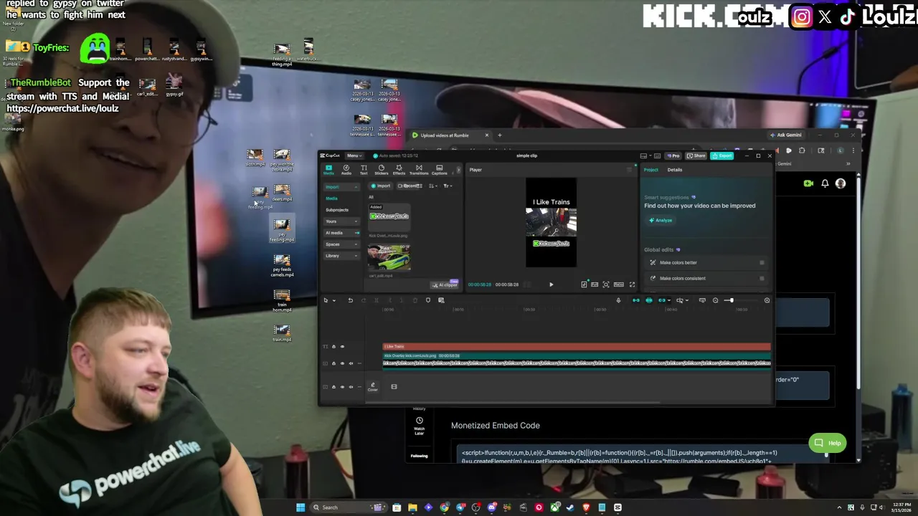Open the Effects tab

tap(399, 169)
